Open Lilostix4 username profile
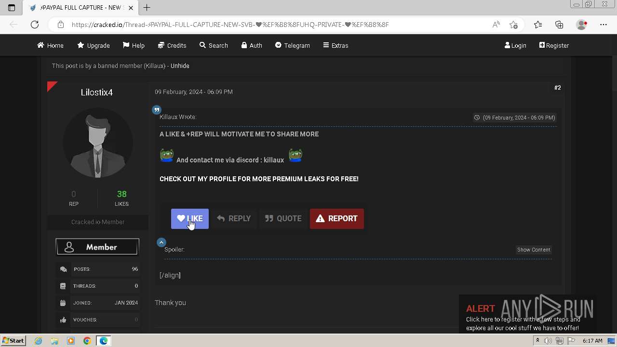The width and height of the screenshot is (617, 347). [97, 92]
